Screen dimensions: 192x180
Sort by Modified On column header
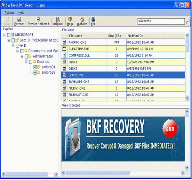156,36
